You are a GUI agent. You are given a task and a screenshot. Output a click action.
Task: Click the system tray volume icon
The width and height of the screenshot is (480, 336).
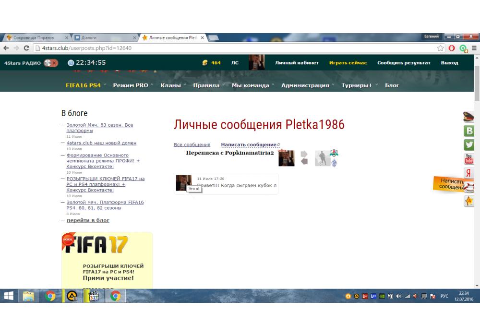click(398, 296)
